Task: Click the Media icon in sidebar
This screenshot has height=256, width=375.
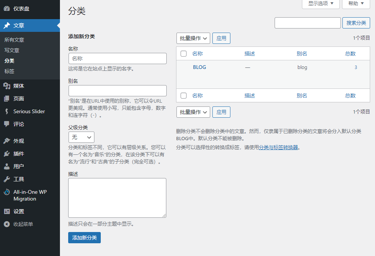Action: pyautogui.click(x=7, y=86)
